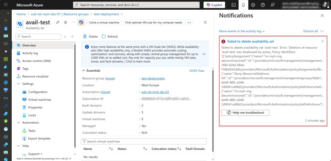Click the Delete toolbar button
Image resolution: width=331 pixels, height=161 pixels.
point(91,36)
